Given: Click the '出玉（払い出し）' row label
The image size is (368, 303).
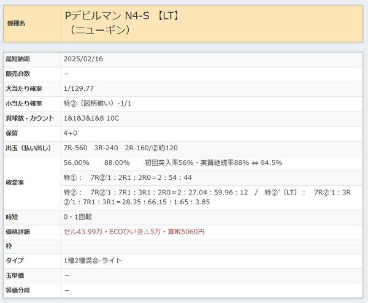Looking at the screenshot, I should pos(29,148).
